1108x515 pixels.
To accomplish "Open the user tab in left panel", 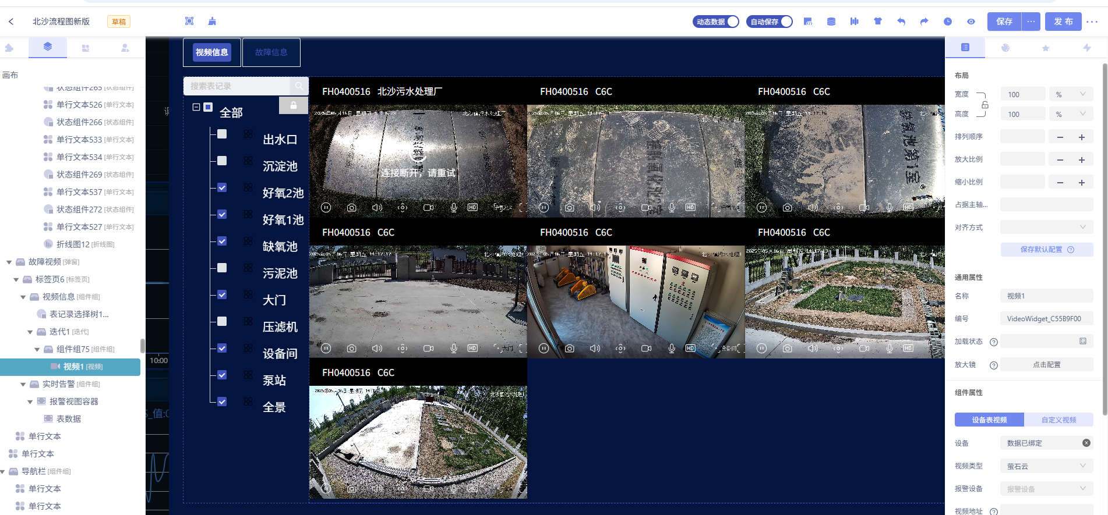I will coord(125,48).
